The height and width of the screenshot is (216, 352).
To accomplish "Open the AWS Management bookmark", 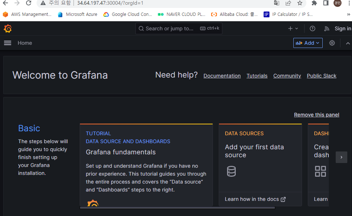I will tap(27, 14).
